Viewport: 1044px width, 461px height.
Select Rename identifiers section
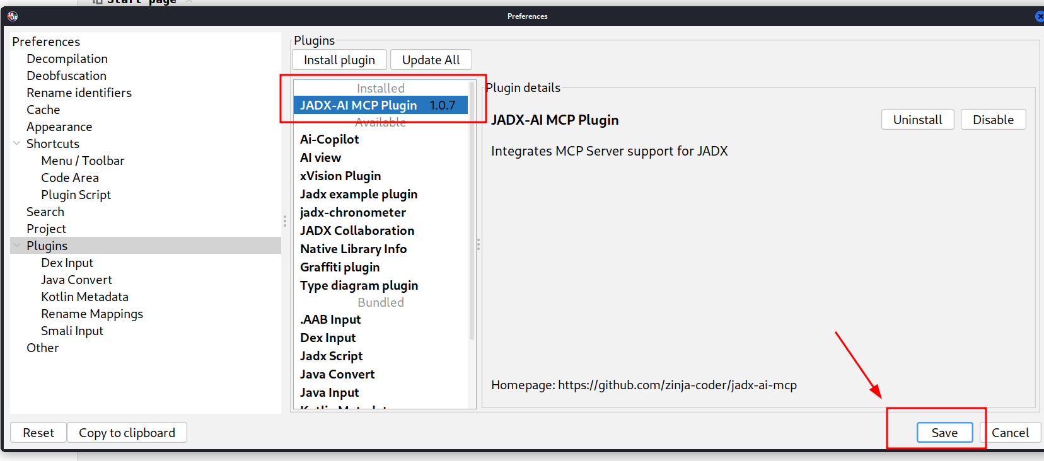[x=79, y=93]
